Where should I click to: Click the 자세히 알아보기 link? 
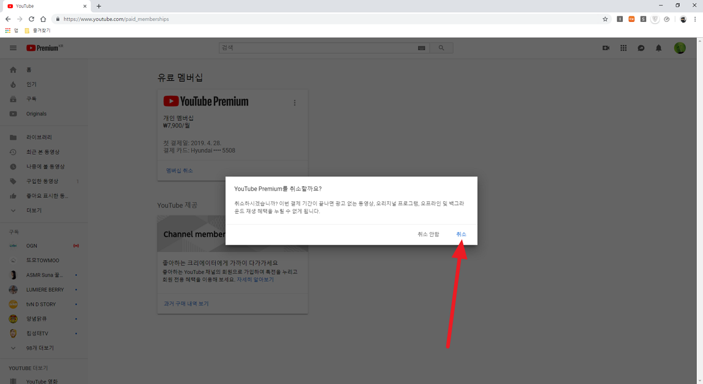tap(255, 279)
